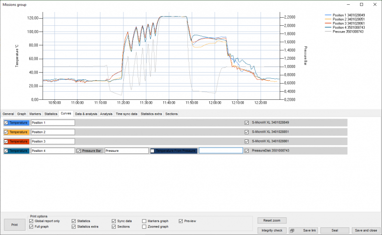Viewport: 382px width, 235px height.
Task: Open the Data & analysis tab
Action: (x=86, y=114)
